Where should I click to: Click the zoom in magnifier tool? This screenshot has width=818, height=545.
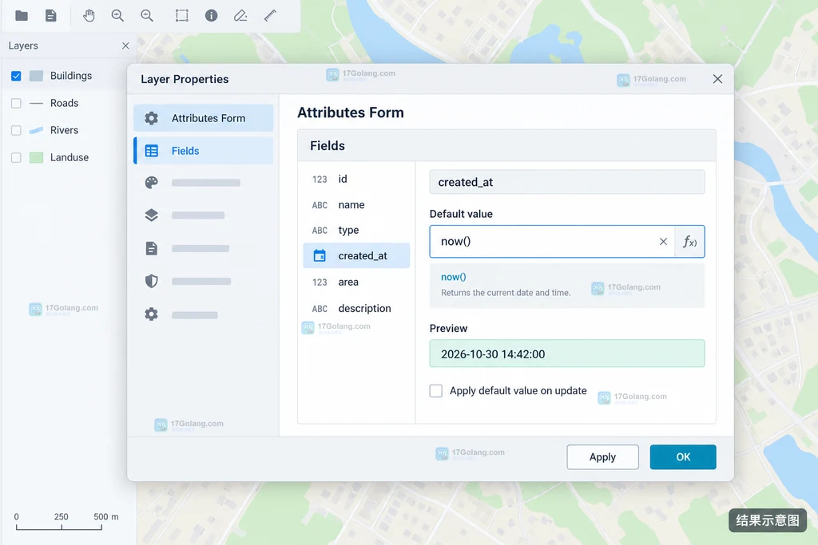pos(118,16)
